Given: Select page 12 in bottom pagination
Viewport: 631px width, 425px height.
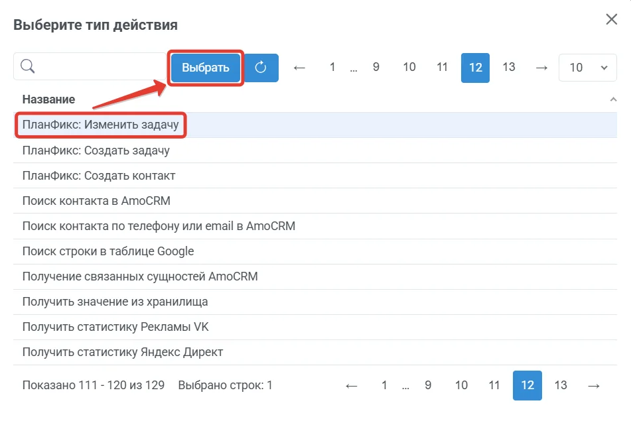Looking at the screenshot, I should (527, 386).
